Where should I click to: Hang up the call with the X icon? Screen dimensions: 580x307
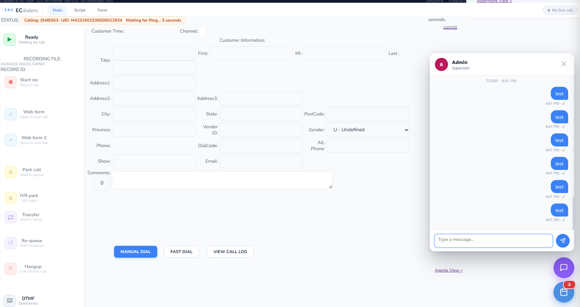tap(11, 269)
